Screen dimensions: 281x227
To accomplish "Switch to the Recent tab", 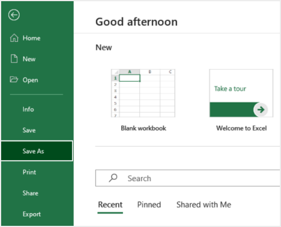I will 110,205.
